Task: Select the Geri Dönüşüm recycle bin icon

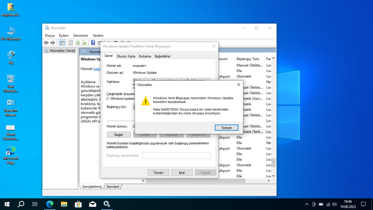Action: coord(10,84)
